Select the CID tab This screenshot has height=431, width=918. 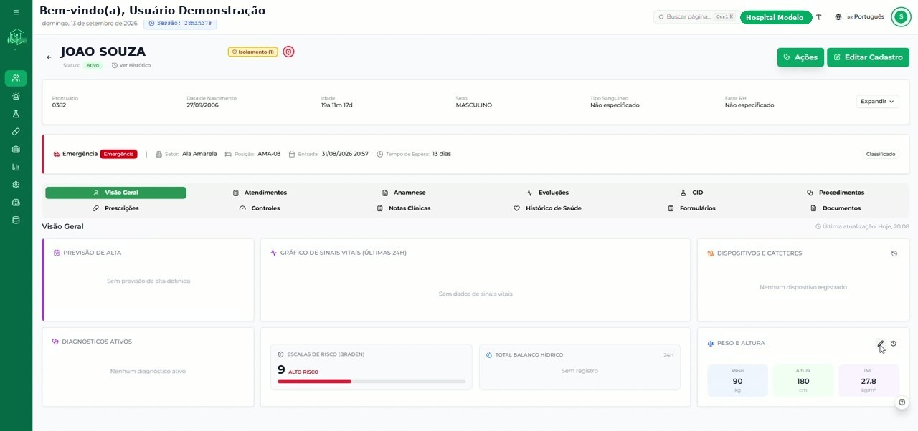coord(692,193)
